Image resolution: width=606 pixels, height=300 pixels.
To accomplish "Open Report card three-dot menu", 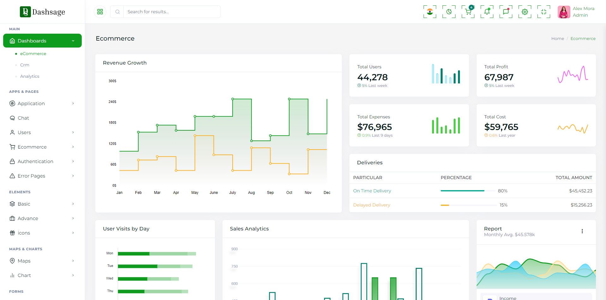I will click(x=582, y=231).
